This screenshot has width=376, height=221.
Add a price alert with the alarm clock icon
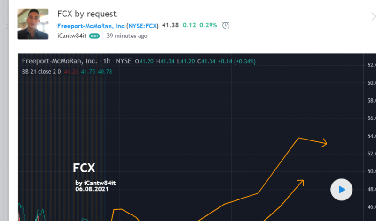[x=226, y=25]
